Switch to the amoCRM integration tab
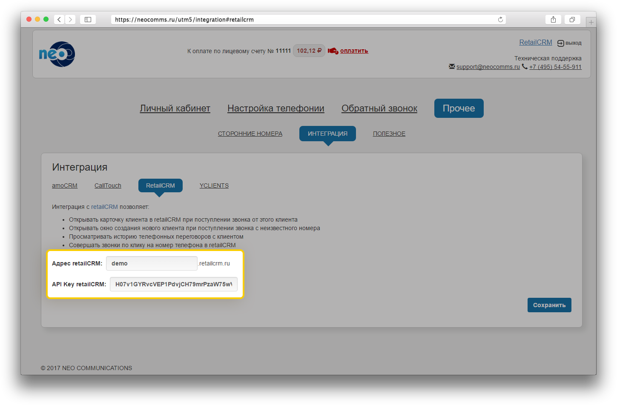This screenshot has height=405, width=617. pyautogui.click(x=65, y=185)
